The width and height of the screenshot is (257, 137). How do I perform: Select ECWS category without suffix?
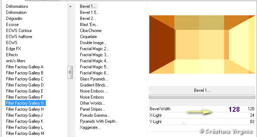pos(11,43)
